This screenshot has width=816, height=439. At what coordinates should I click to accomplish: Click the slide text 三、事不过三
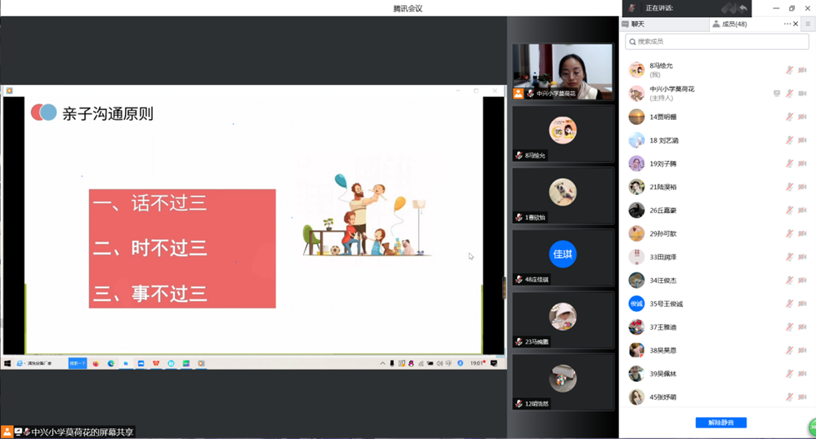pos(149,294)
